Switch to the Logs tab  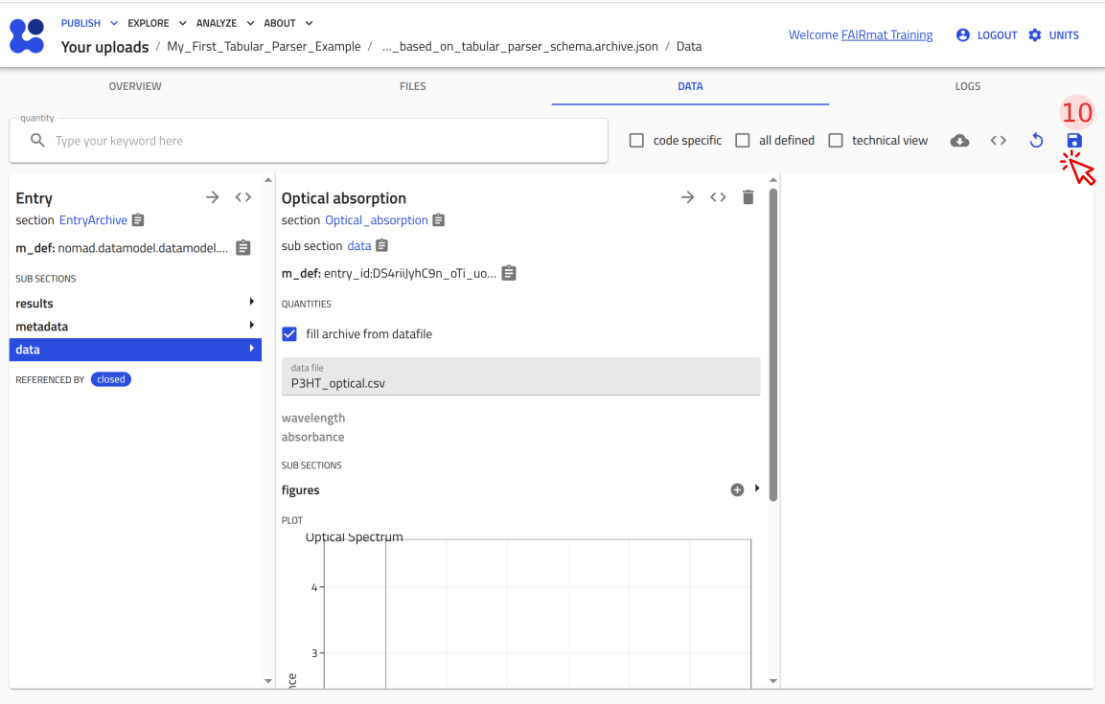(967, 86)
